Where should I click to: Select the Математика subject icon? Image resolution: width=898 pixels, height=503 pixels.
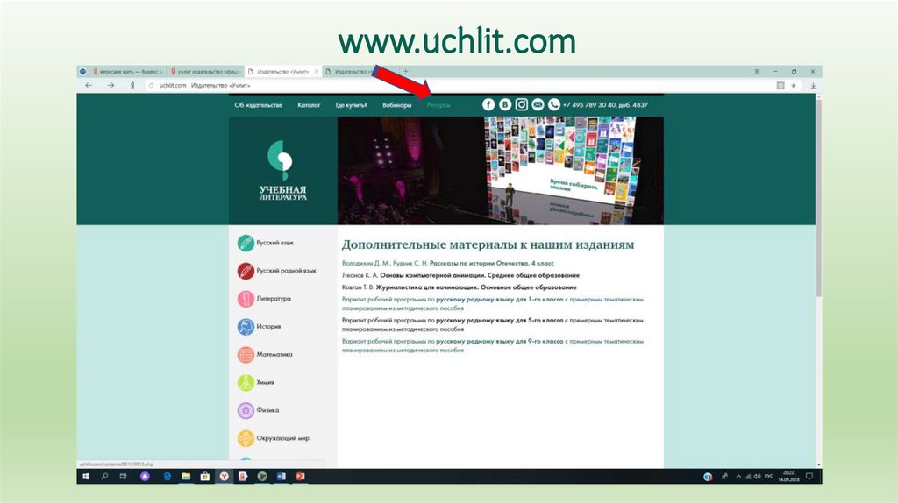tap(246, 355)
